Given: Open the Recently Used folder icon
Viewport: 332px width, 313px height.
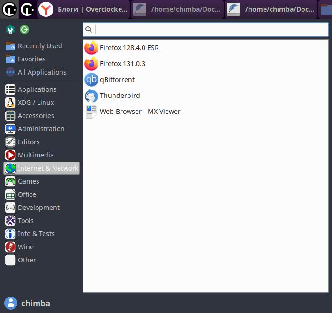Looking at the screenshot, I should tap(10, 46).
